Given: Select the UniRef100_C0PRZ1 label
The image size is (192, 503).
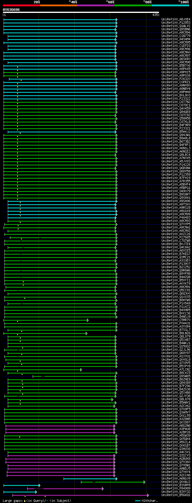Looking at the screenshot, I should tap(176, 82).
